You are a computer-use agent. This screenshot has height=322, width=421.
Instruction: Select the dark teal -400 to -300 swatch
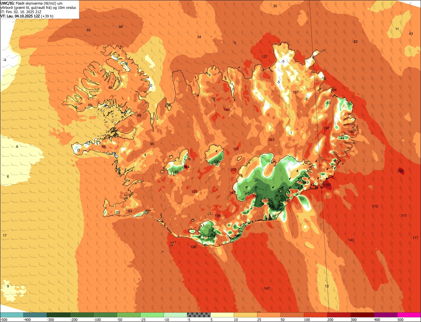(x=35, y=315)
